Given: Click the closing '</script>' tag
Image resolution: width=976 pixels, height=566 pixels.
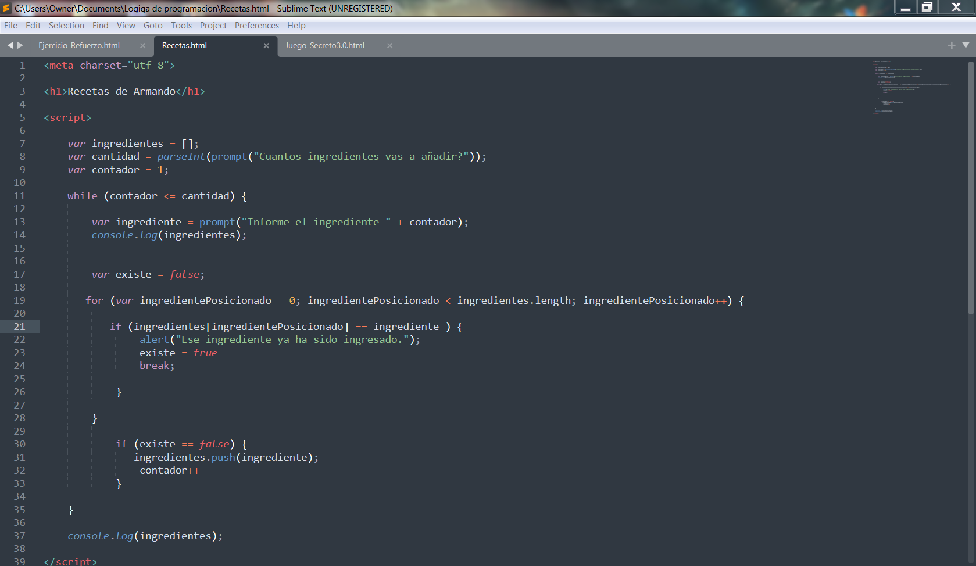Looking at the screenshot, I should tap(70, 561).
